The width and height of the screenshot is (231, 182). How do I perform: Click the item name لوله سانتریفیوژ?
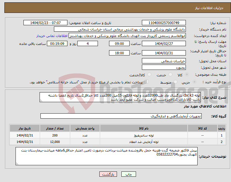[x=144, y=135]
